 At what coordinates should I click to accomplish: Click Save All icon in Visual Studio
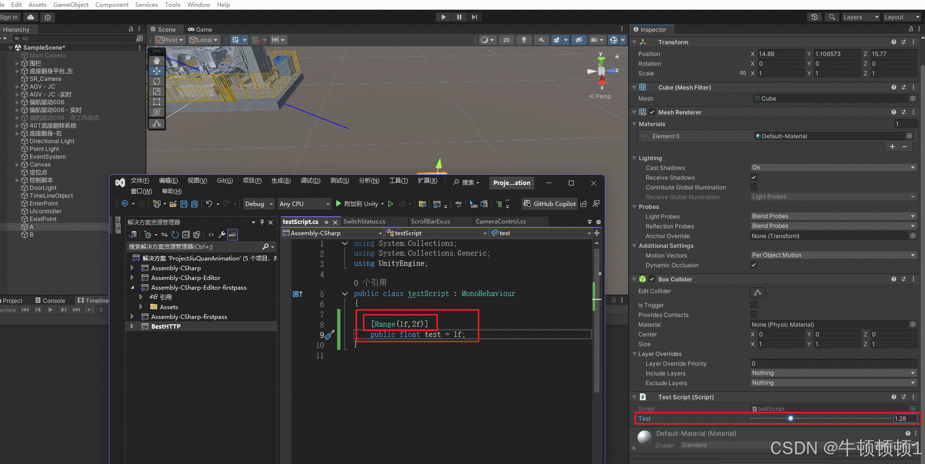195,204
